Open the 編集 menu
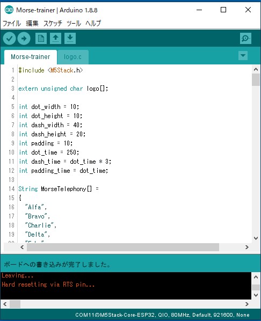 click(32, 23)
